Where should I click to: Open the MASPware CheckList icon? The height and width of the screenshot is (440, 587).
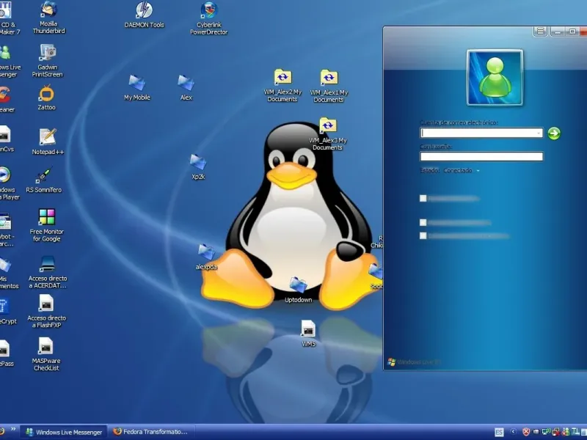coord(46,354)
